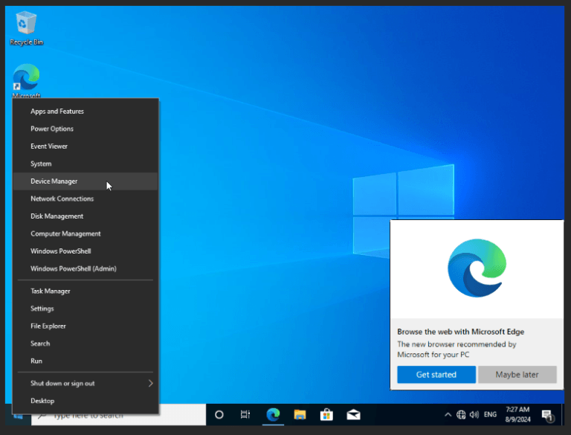Viewport: 571px width, 435px height.
Task: Launch Microsoft Edge from the taskbar
Action: click(273, 414)
